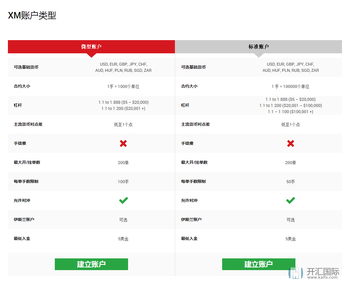The image size is (347, 283).
Task: Click the 1手 = 100000个单位 contract size value
Action: click(x=290, y=86)
